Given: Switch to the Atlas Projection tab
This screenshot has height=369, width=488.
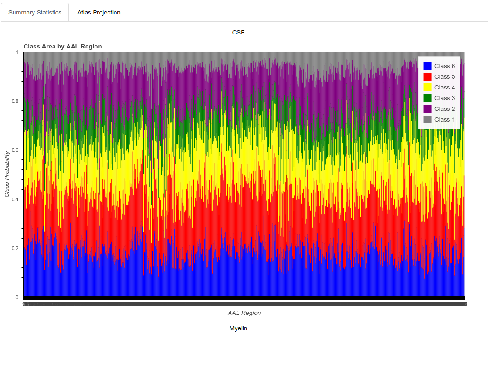Looking at the screenshot, I should point(98,12).
